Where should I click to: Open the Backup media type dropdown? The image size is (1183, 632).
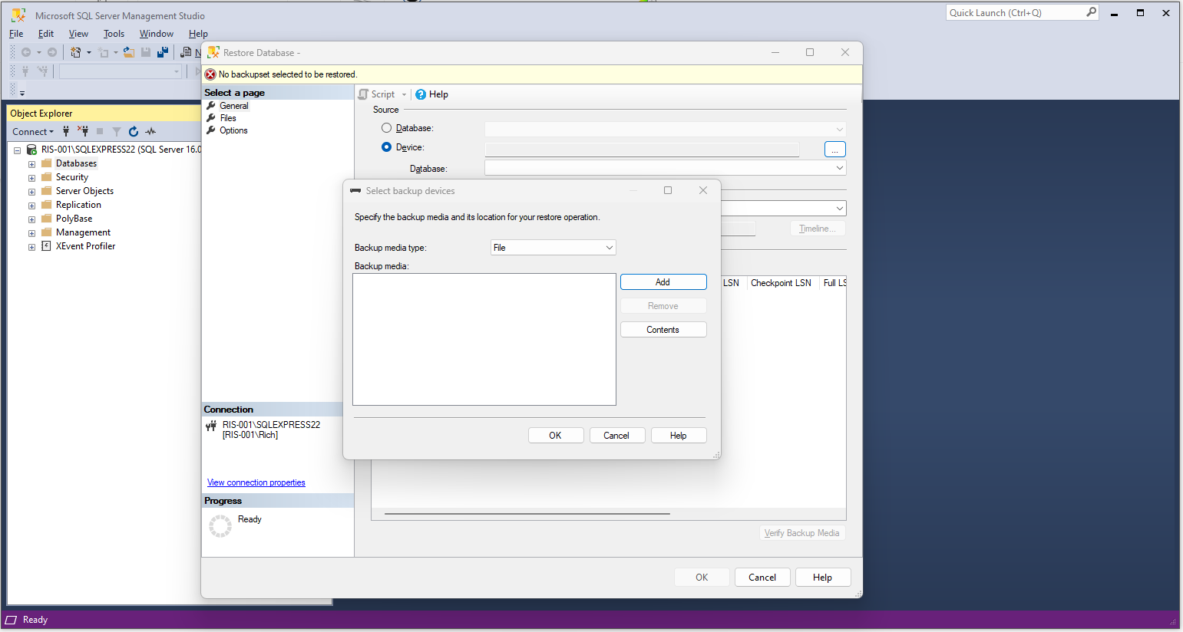tap(553, 248)
